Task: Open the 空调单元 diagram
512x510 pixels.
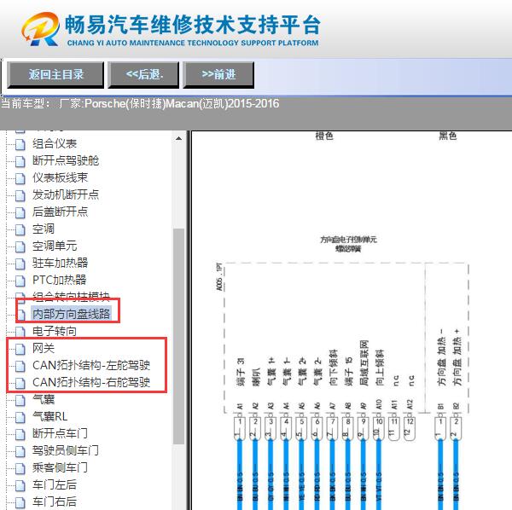Action: point(55,246)
